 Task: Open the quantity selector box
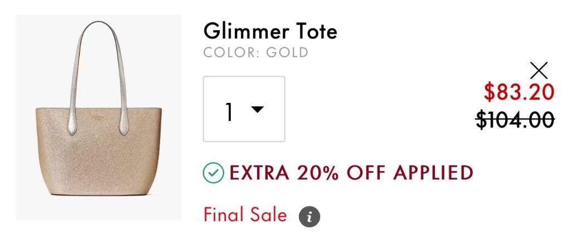[244, 109]
